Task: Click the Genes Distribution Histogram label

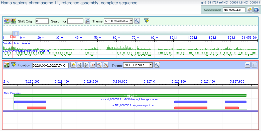Action: (x=17, y=43)
